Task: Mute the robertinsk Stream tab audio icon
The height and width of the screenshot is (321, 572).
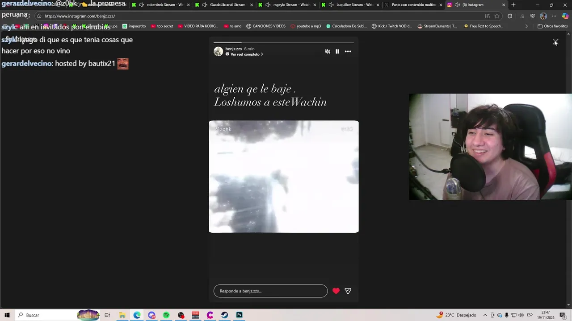Action: [142, 5]
